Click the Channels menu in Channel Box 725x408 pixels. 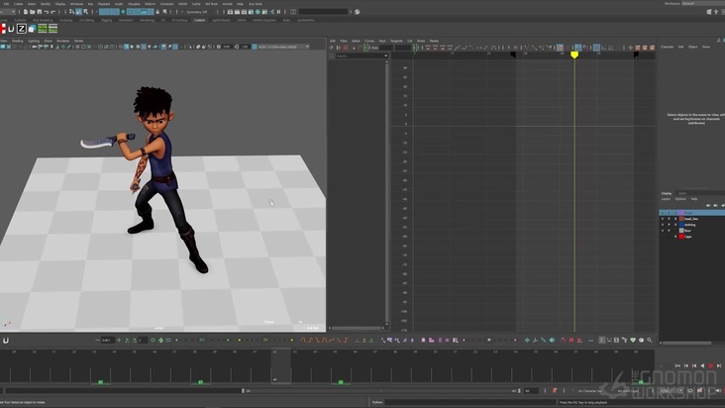tap(667, 47)
